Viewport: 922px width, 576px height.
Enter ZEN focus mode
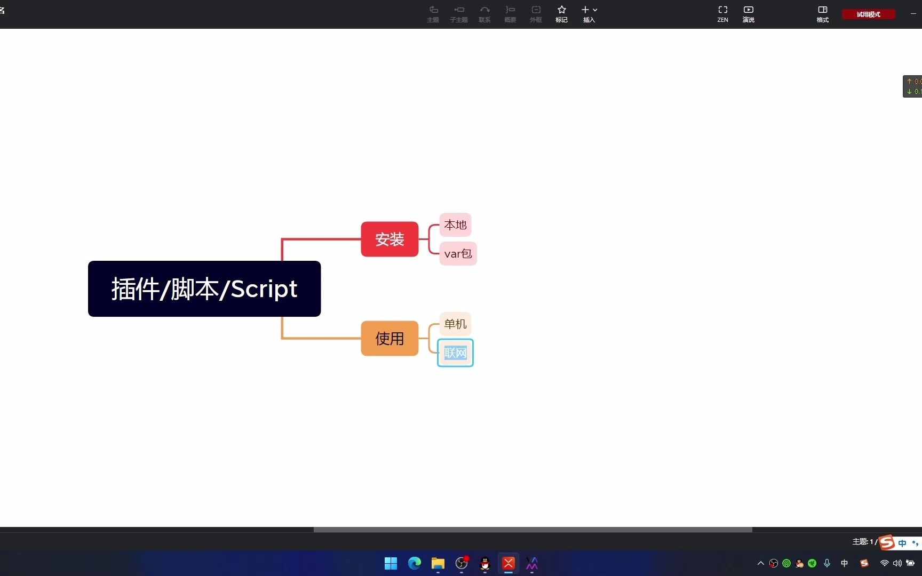coord(722,14)
